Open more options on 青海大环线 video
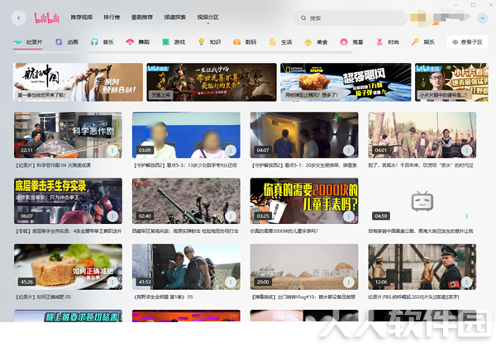Viewport: 496px width, 352px height. pyautogui.click(x=348, y=282)
